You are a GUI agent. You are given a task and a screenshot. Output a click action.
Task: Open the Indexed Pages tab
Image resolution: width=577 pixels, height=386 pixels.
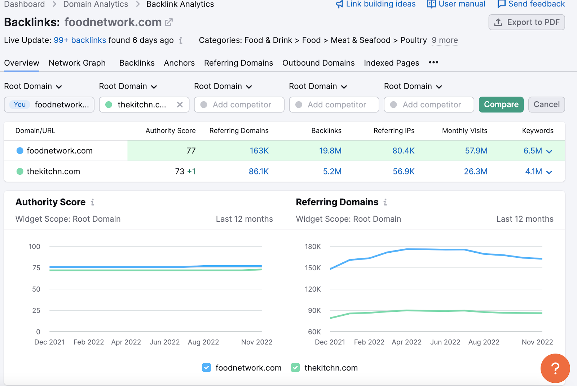392,63
